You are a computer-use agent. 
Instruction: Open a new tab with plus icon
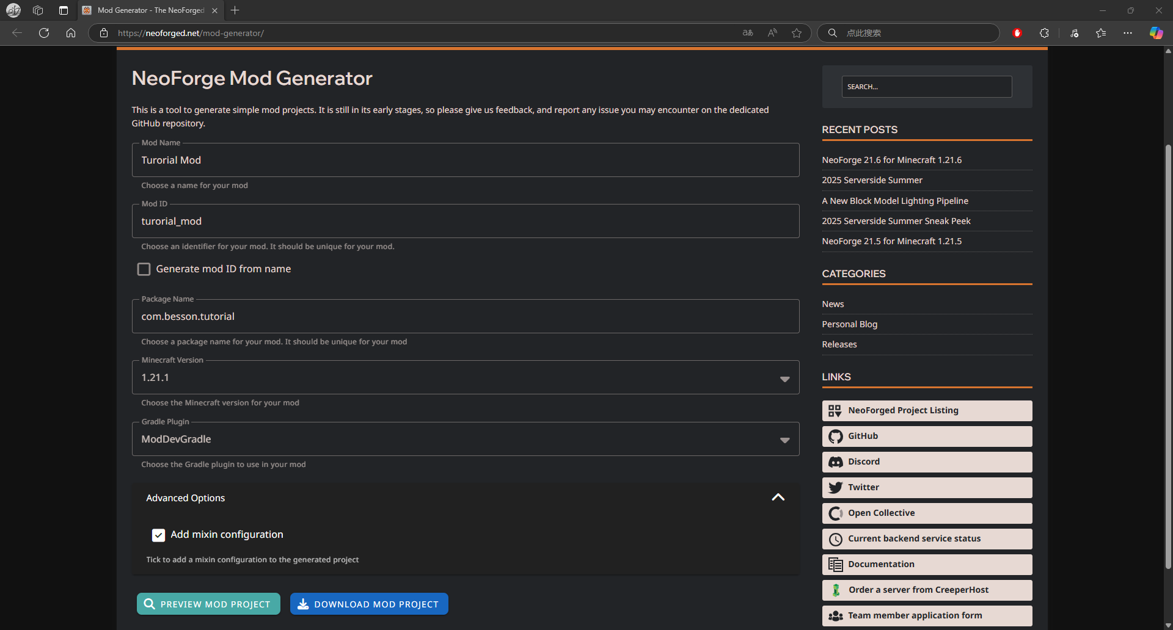[235, 10]
